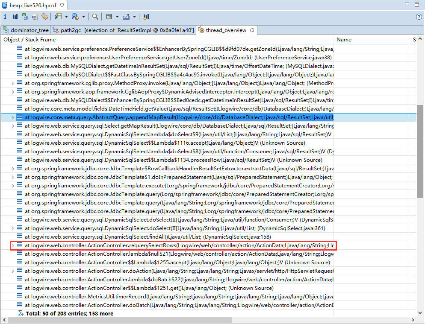Open the heap dump overview info icon
The image size is (425, 324).
pos(5,16)
